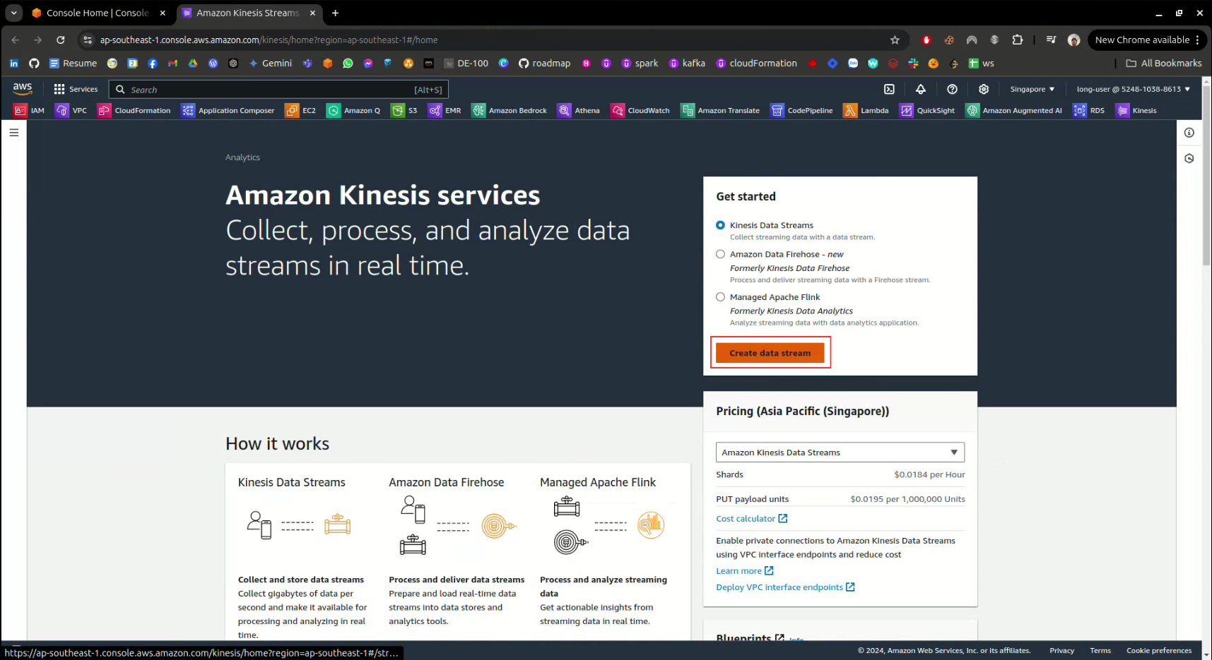The image size is (1212, 660).
Task: Open the side navigation hamburger menu
Action: tap(13, 132)
